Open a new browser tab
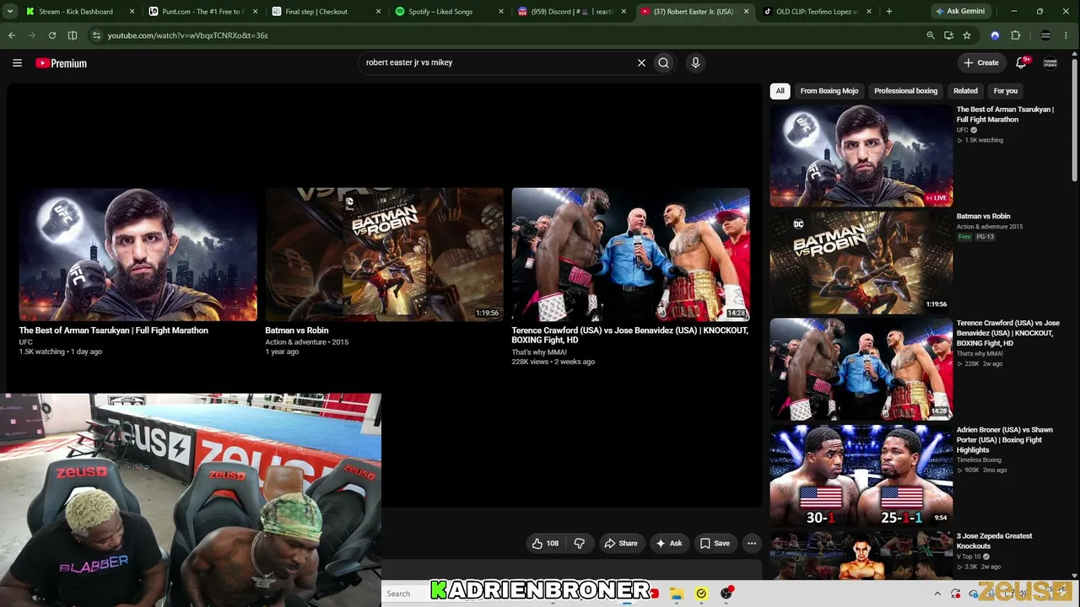1080x607 pixels. [x=889, y=12]
